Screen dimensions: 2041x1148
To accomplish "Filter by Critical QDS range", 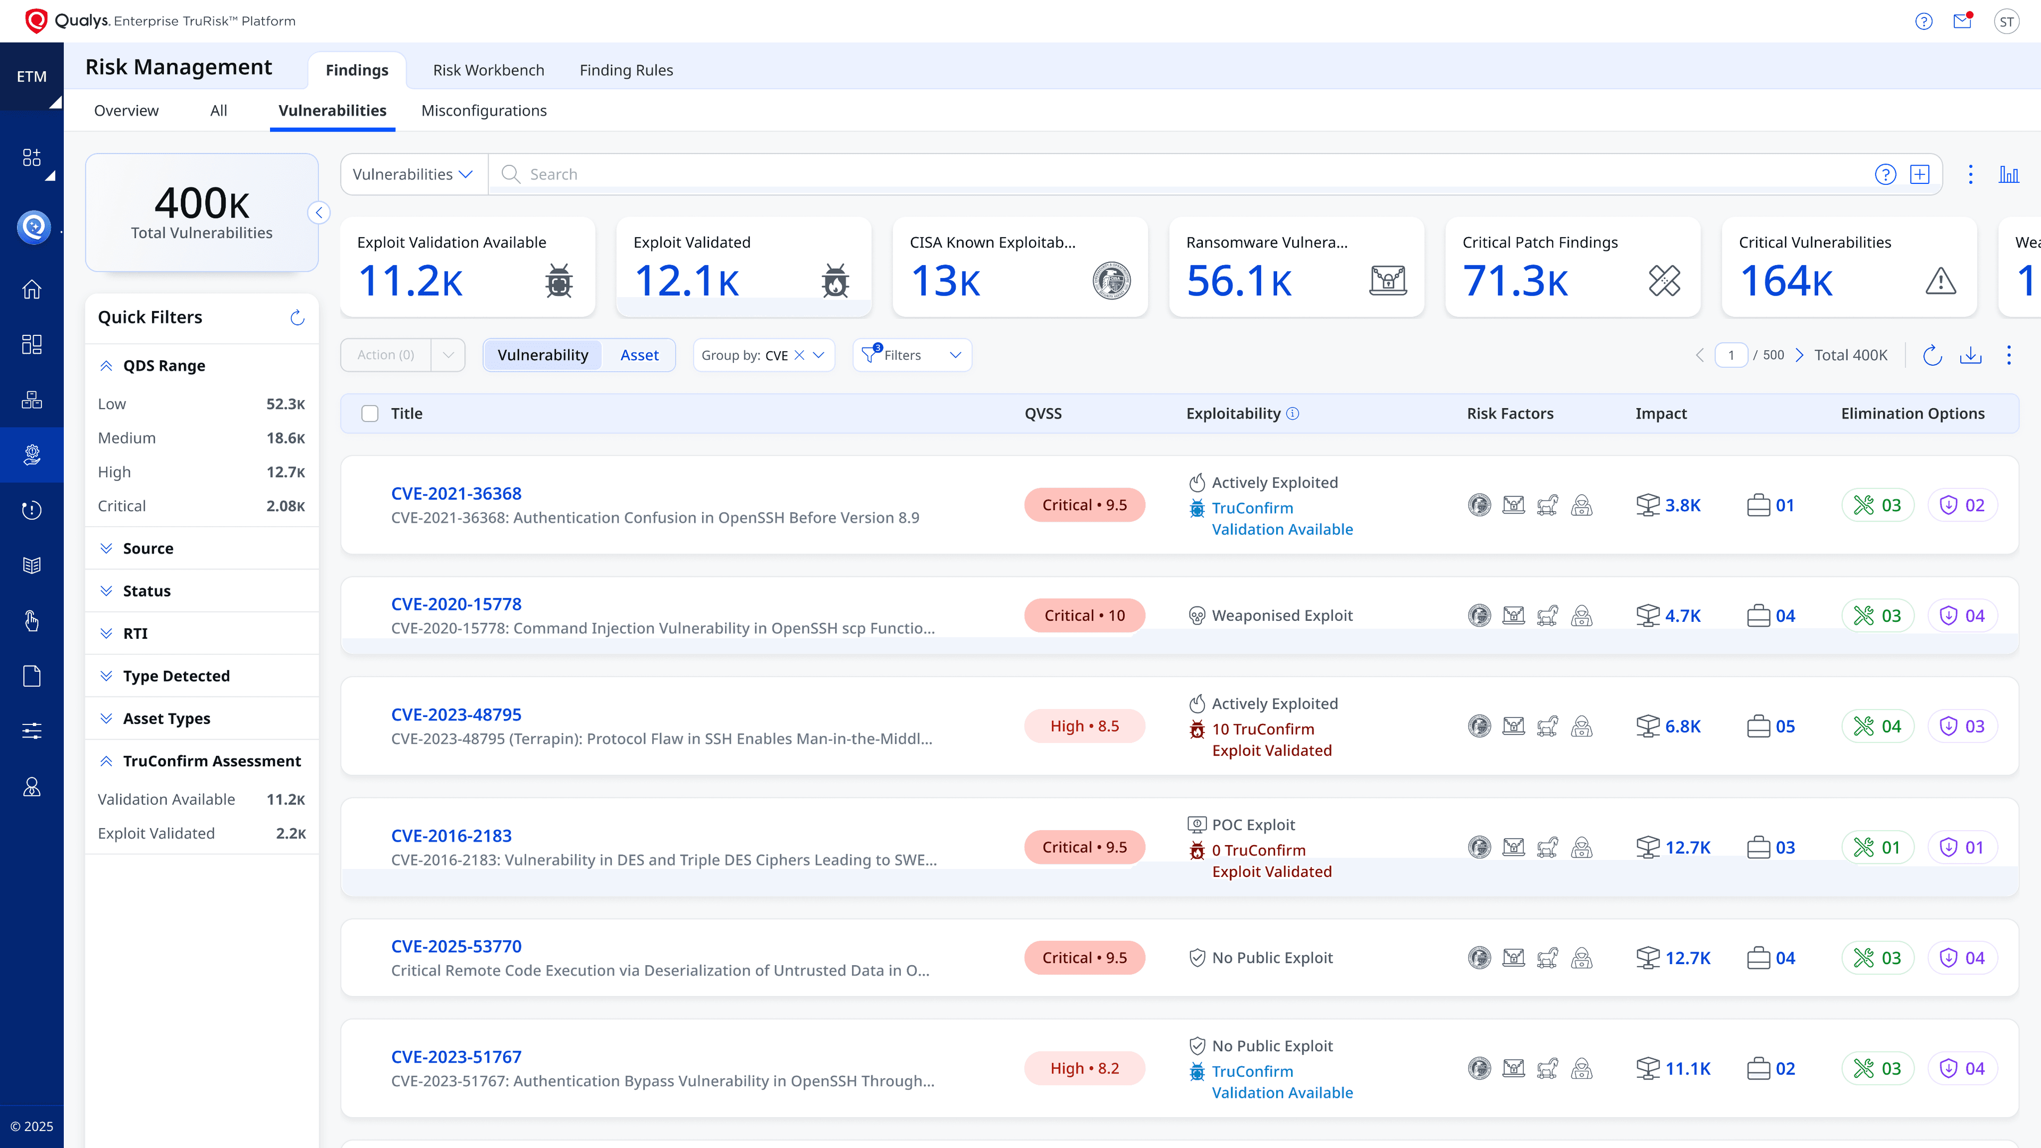I will coord(202,507).
